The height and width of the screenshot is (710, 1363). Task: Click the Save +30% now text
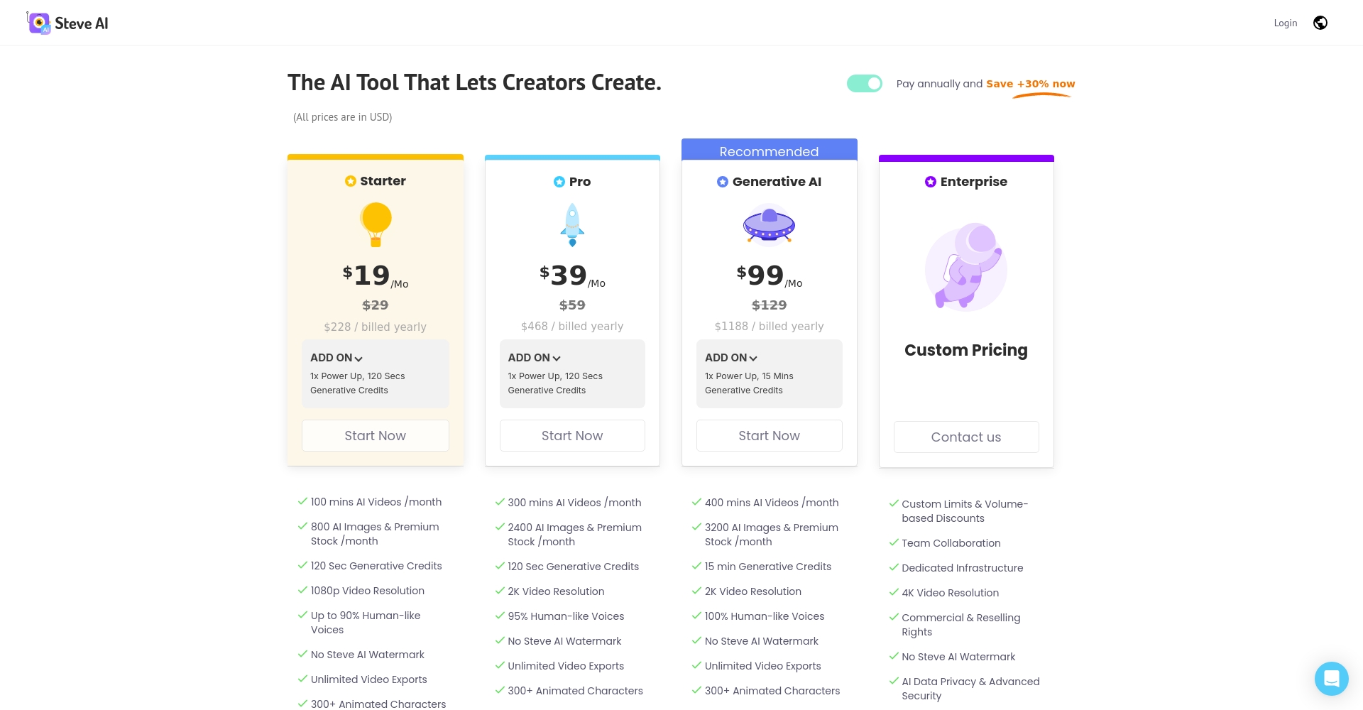[x=1030, y=84]
